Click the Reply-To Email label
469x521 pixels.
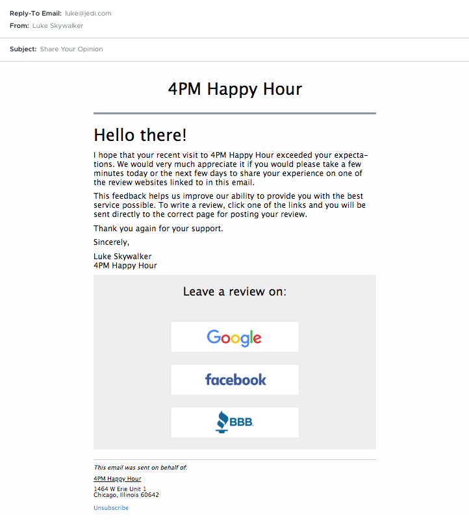tap(36, 13)
